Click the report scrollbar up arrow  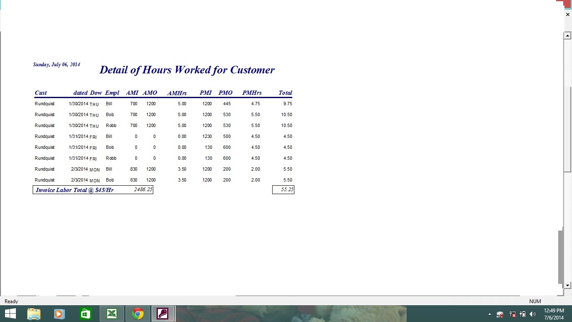pos(568,36)
